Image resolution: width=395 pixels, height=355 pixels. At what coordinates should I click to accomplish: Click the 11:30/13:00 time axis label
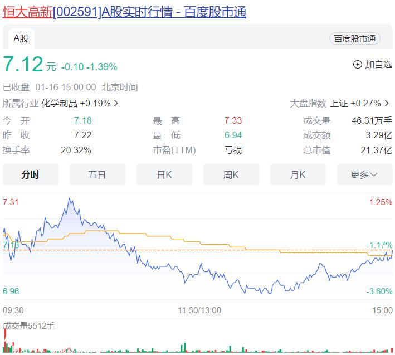[199, 310]
